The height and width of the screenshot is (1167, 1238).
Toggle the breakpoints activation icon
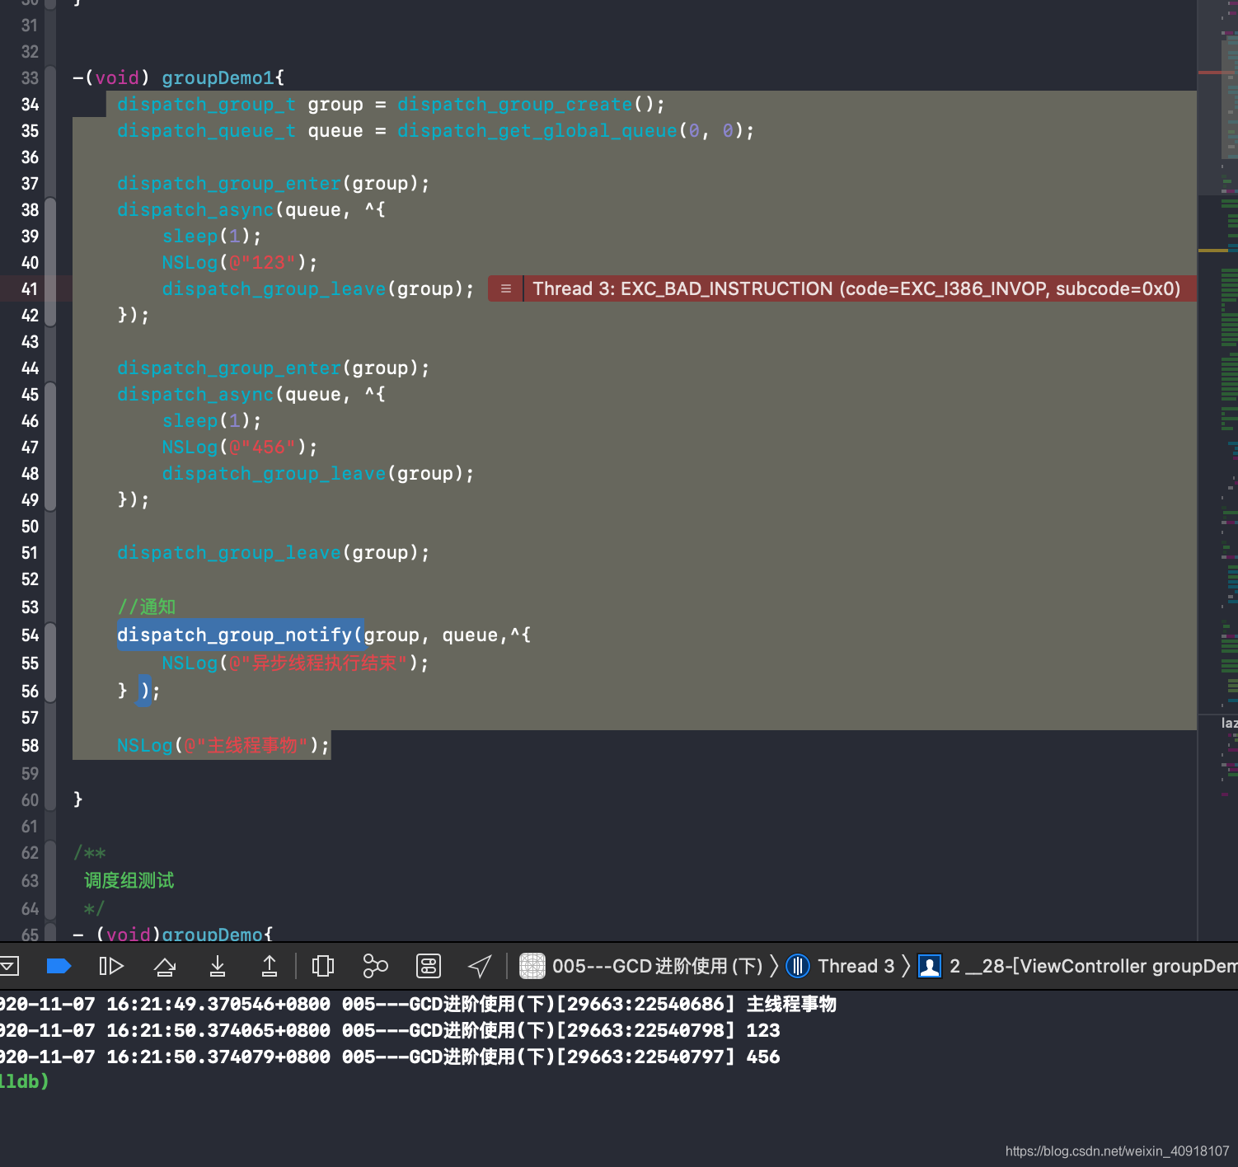(59, 966)
